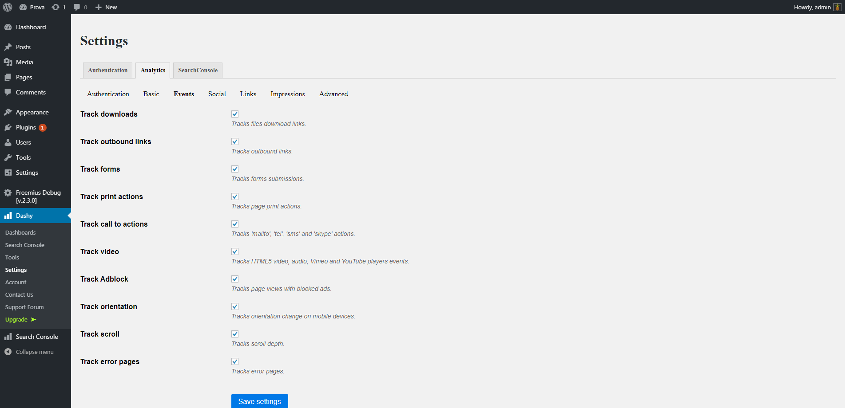The image size is (845, 408).
Task: Uncheck the Track downloads checkbox
Action: pos(235,114)
